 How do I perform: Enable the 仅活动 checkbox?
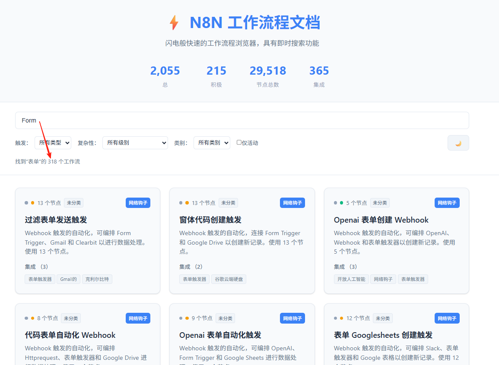point(239,142)
